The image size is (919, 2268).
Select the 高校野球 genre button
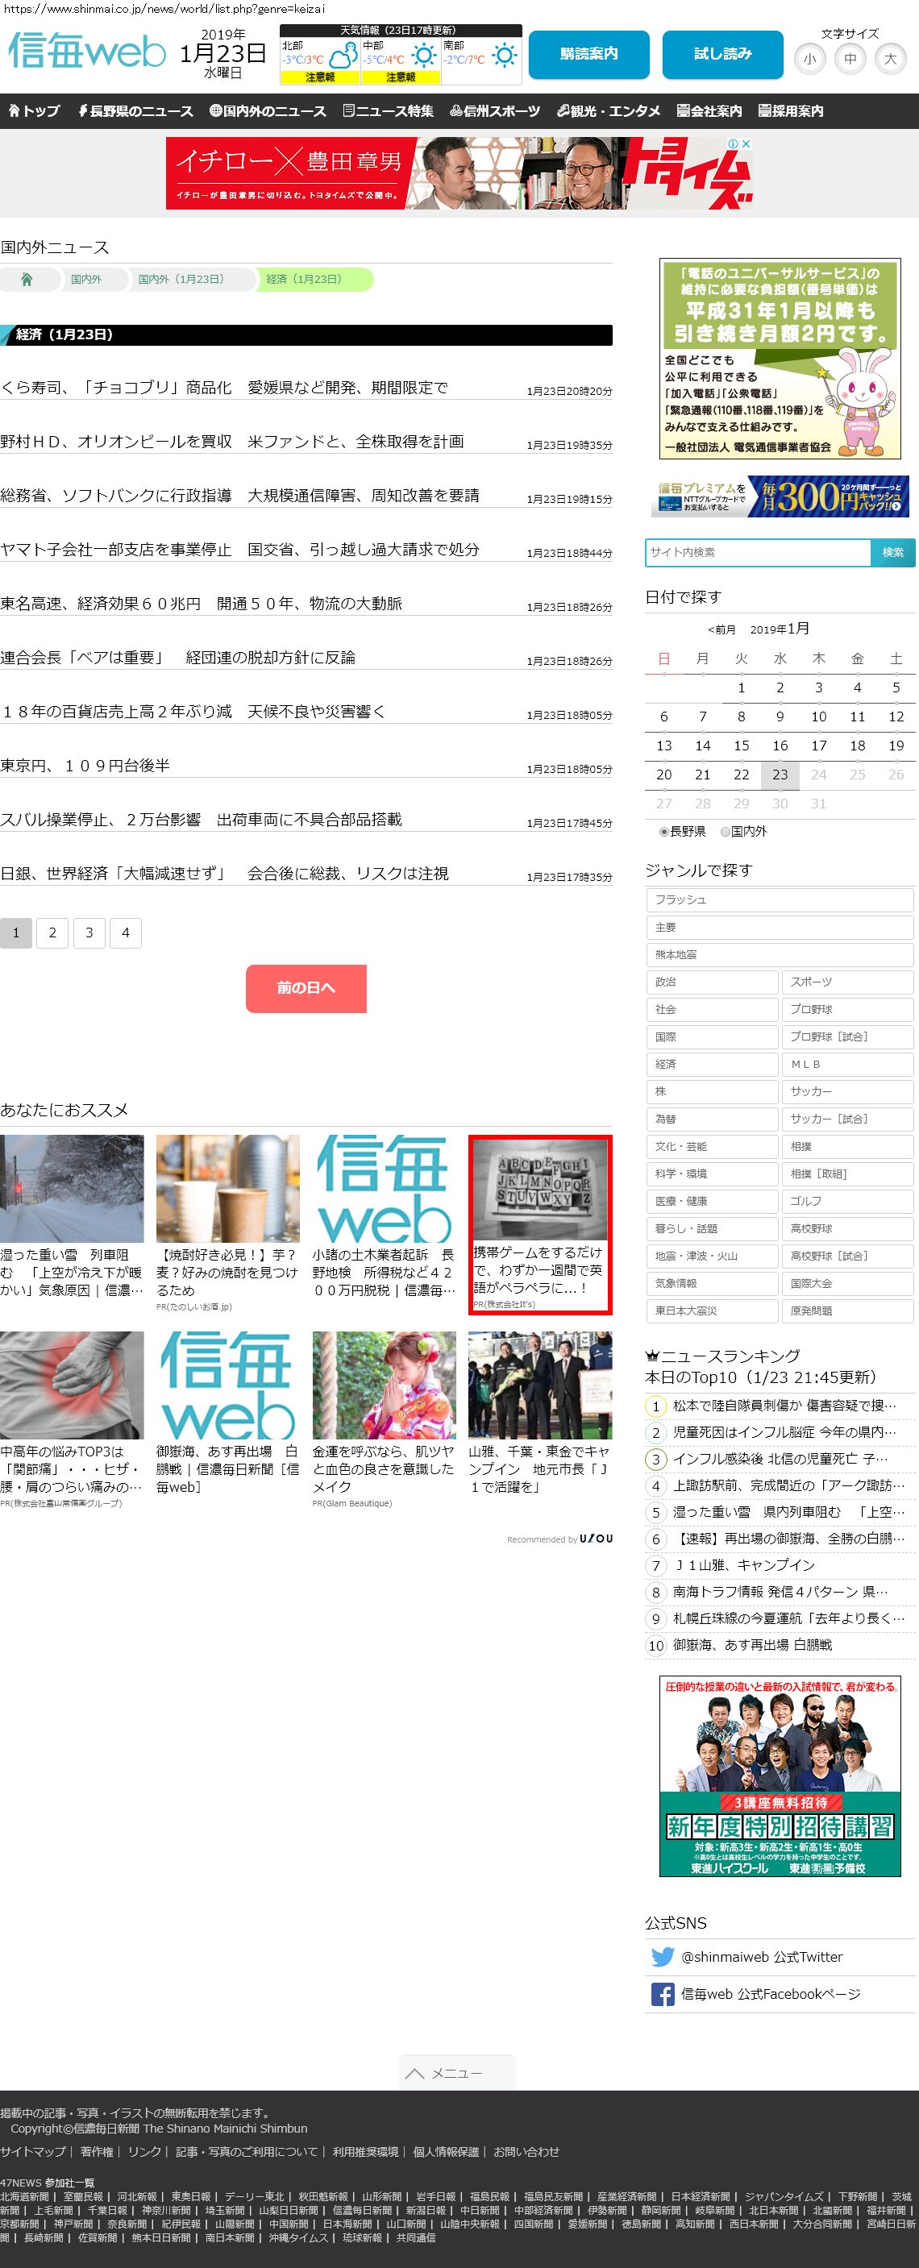(x=846, y=1229)
